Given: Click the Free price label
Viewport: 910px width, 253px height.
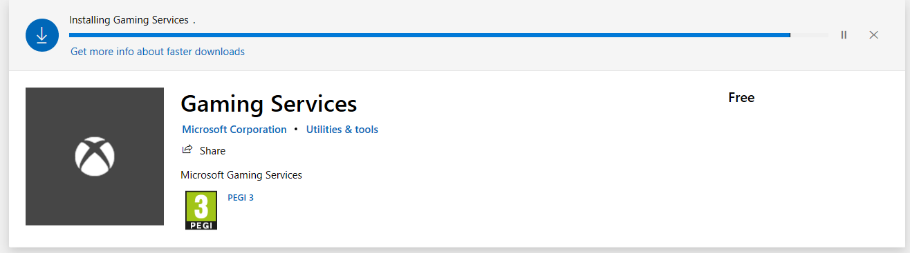Looking at the screenshot, I should coord(741,98).
